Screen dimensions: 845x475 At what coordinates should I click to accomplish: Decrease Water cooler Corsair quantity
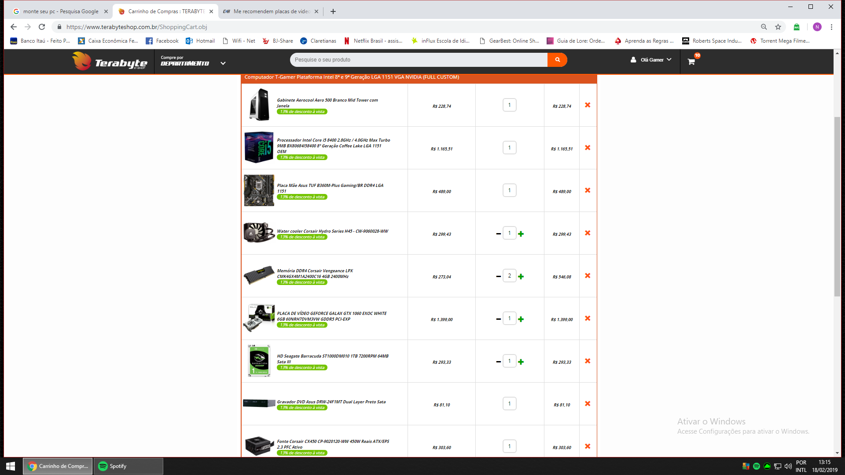coord(498,234)
